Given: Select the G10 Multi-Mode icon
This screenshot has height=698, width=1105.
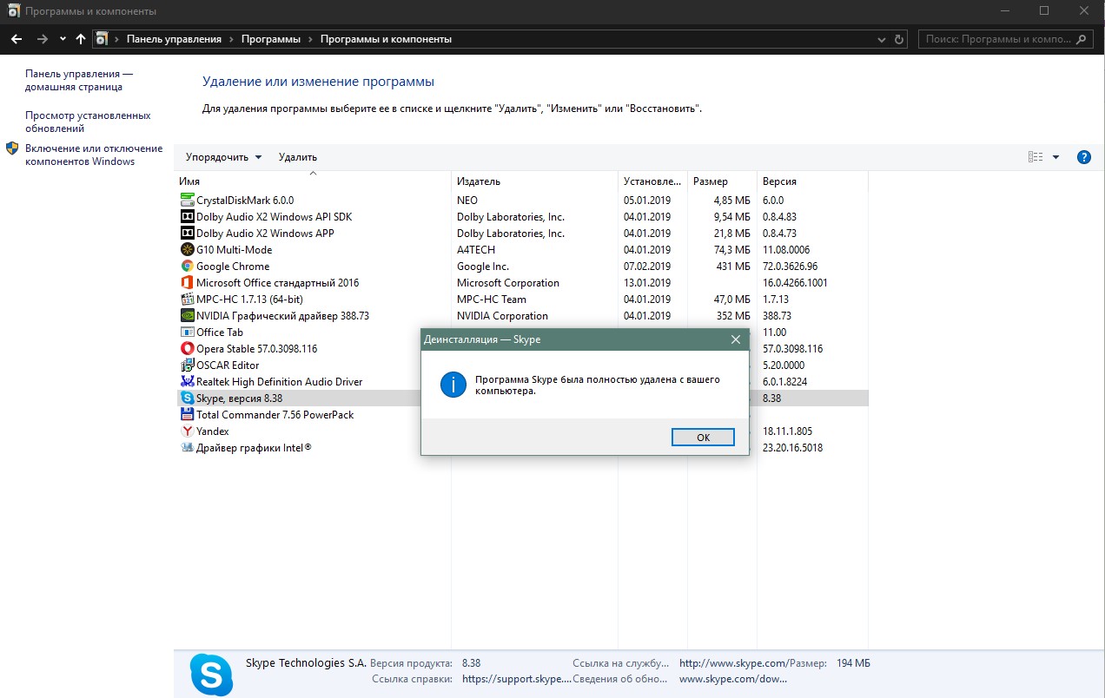Looking at the screenshot, I should [x=187, y=250].
